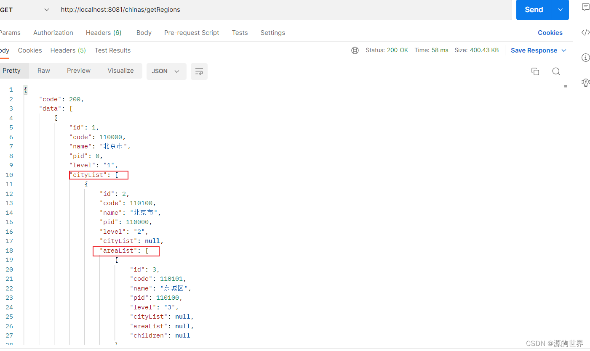Click the "code": 110100 line
This screenshot has width=590, height=351.
[x=128, y=203]
